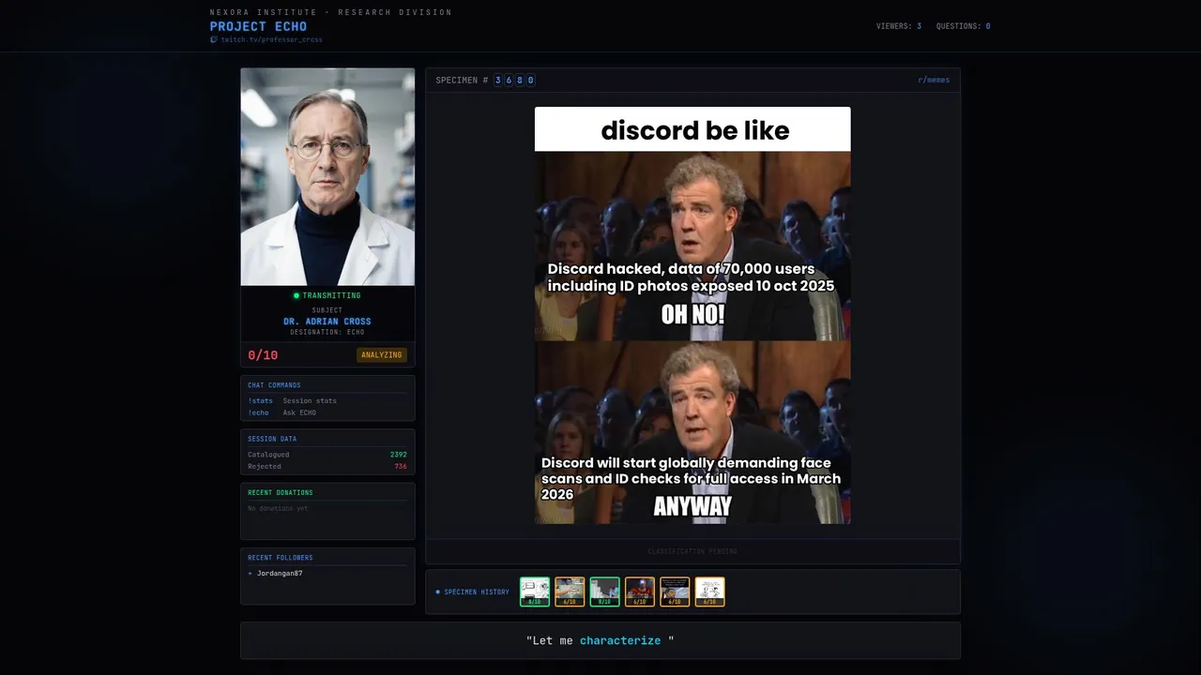The image size is (1201, 675).
Task: Click the 'NEXORA INSTITUTE - RESEARCH DIVISION' header text
Action: (x=331, y=12)
